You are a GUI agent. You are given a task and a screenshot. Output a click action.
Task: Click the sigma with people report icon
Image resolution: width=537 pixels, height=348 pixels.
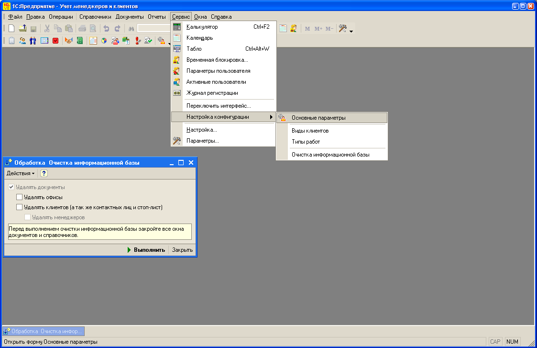[115, 41]
